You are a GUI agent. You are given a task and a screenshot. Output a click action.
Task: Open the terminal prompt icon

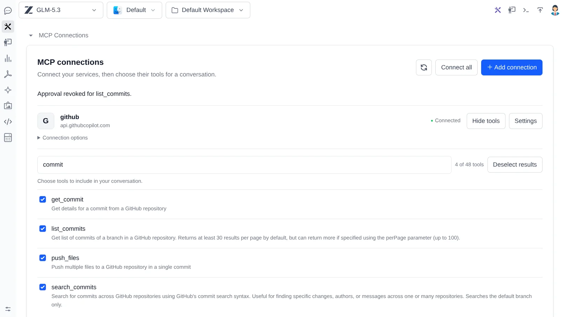[526, 10]
